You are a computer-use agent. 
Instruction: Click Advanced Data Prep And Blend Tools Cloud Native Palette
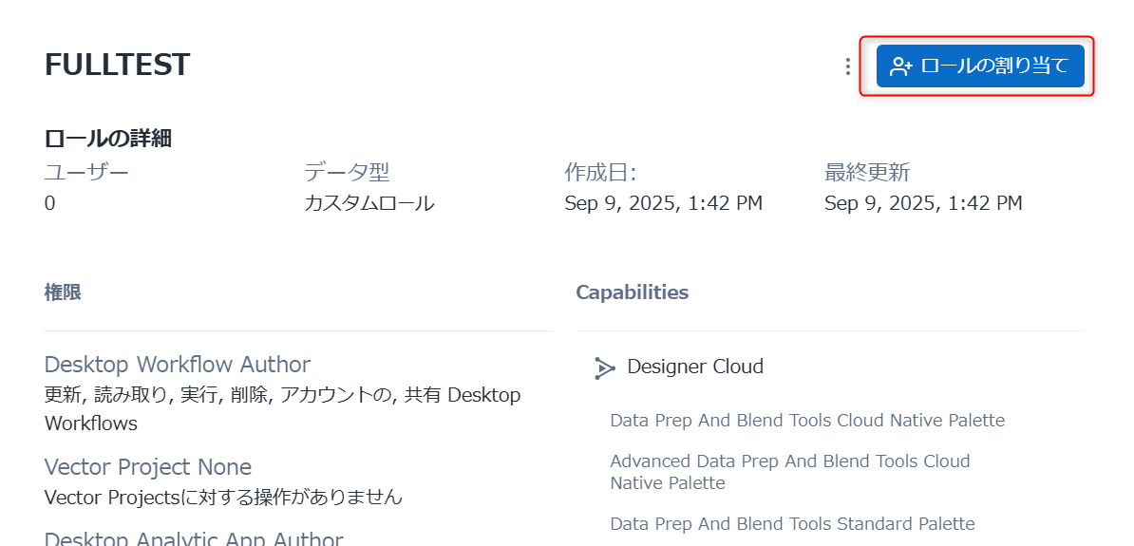790,472
